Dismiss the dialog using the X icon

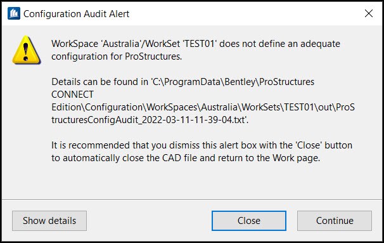369,13
